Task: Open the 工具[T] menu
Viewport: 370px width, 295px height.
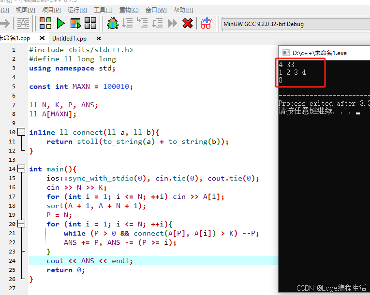Action: click(103, 10)
